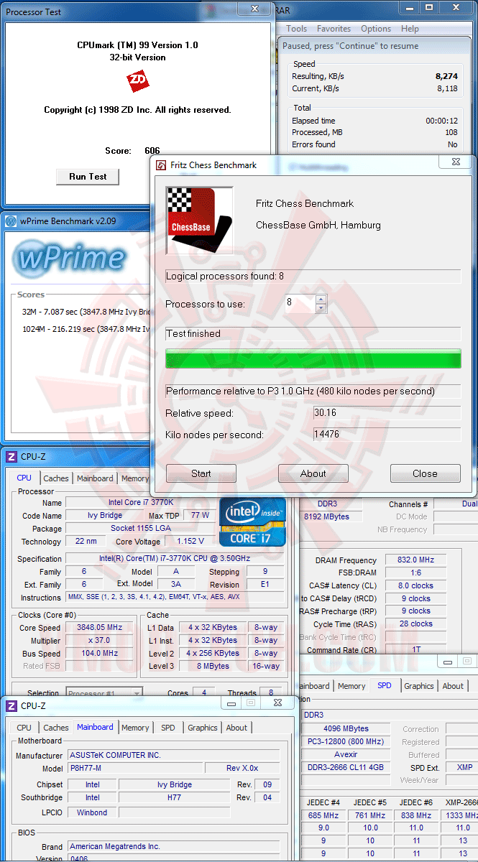Click the Fritz Chess Benchmark title bar icon
This screenshot has width=478, height=862.
(162, 165)
